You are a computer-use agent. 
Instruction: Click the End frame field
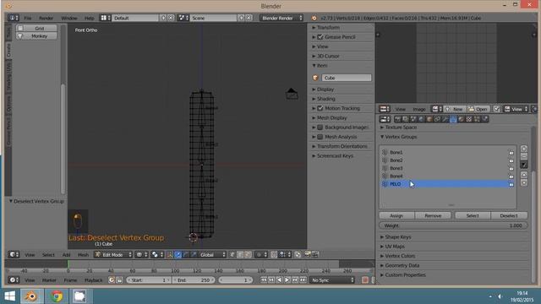194,280
